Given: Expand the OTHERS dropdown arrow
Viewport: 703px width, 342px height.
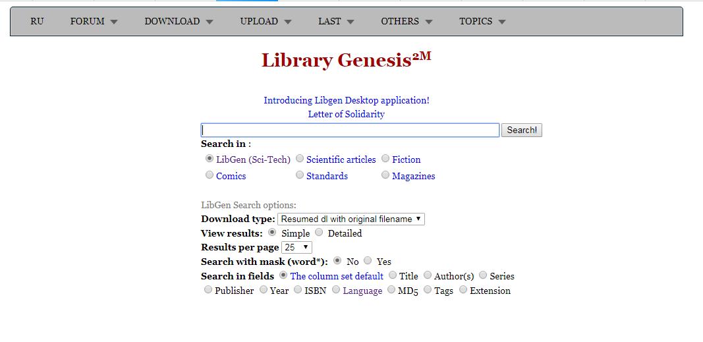Looking at the screenshot, I should coord(429,22).
